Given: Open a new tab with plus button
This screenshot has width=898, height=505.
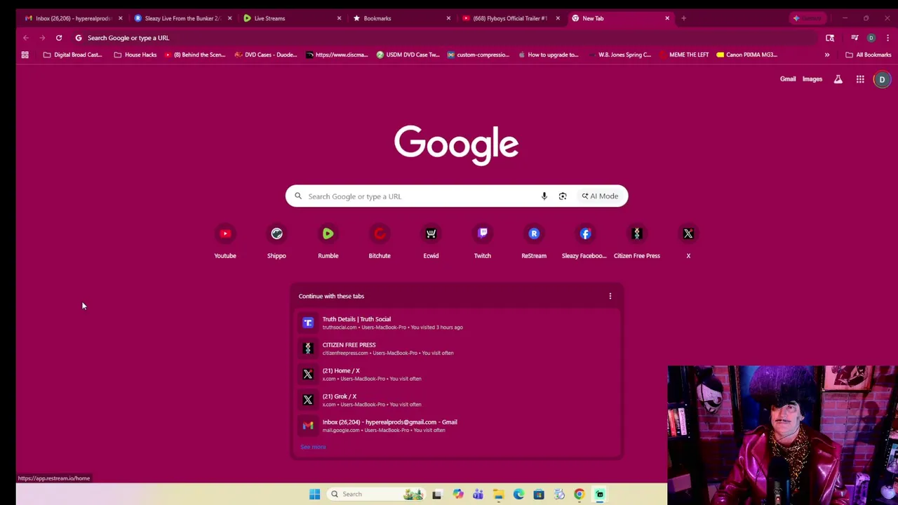Looking at the screenshot, I should tap(683, 18).
